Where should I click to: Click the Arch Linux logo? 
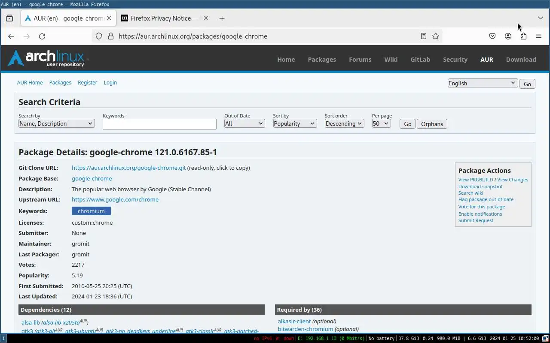point(48,58)
